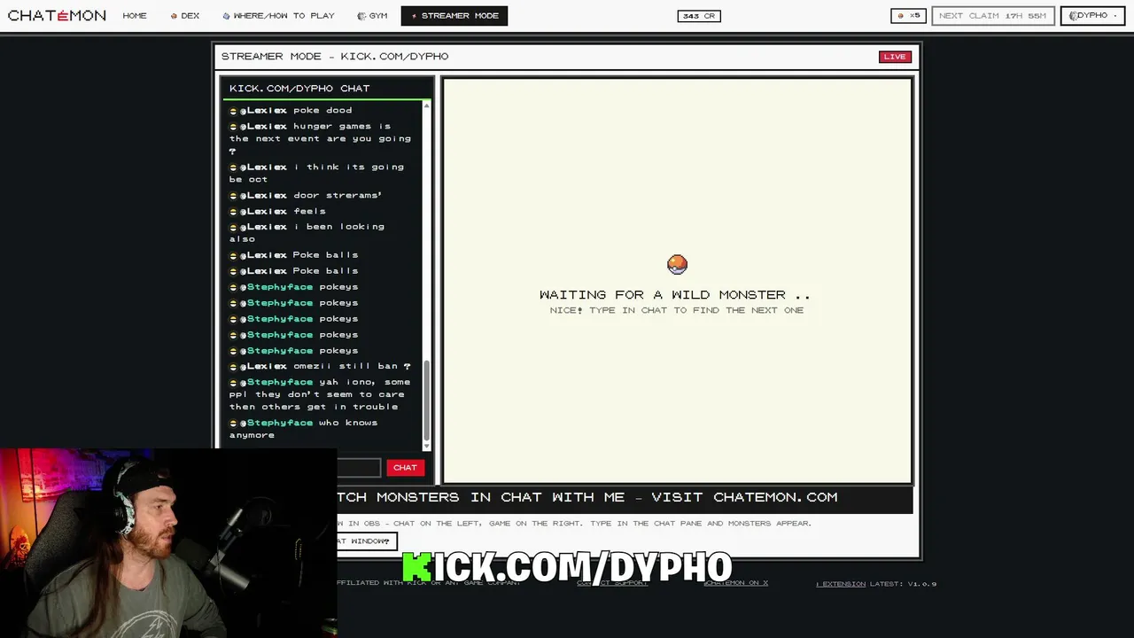Viewport: 1134px width, 638px height.
Task: Click the 343 CR credits badge
Action: [699, 16]
